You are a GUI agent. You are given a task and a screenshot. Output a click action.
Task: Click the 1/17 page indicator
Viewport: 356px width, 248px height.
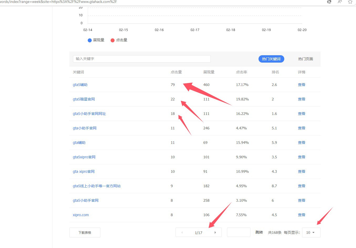199,233
